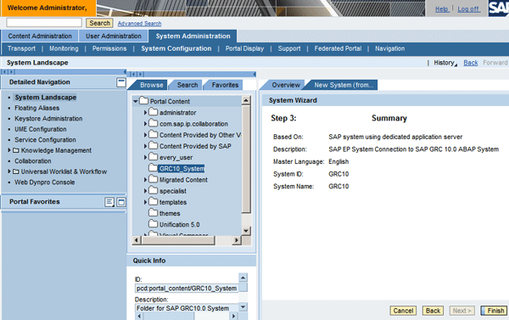509x320 pixels.
Task: Expand the administrator folder
Action: coord(145,113)
